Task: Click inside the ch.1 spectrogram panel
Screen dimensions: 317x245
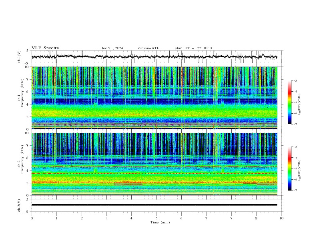Action: coord(154,98)
